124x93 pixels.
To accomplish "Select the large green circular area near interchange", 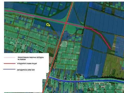I will point(72,30).
